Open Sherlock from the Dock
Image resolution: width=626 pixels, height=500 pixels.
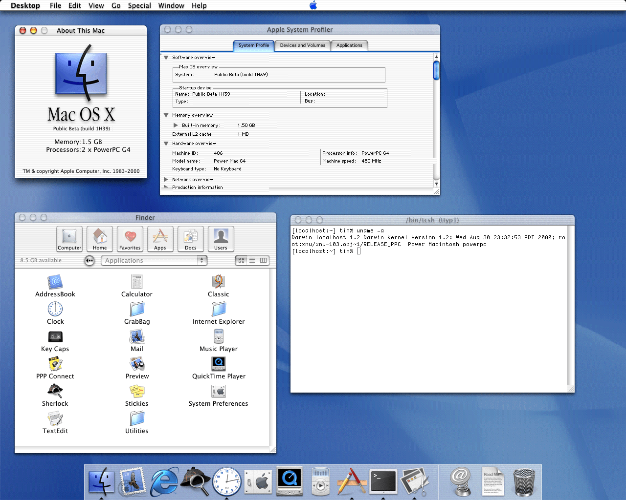click(195, 481)
